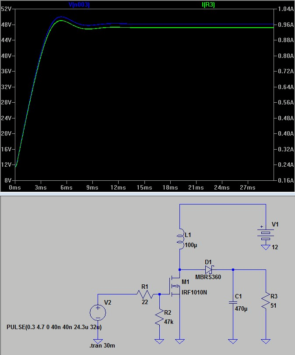Click the 27ms time axis label
The height and width of the screenshot is (355, 295).
click(248, 187)
